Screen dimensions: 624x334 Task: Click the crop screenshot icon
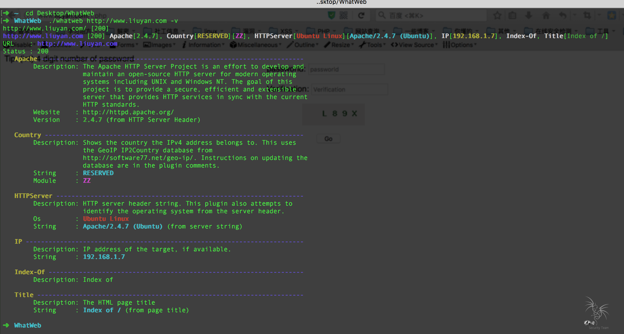coord(587,16)
